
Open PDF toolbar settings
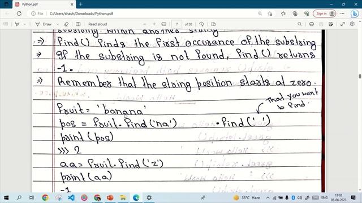tap(352, 24)
